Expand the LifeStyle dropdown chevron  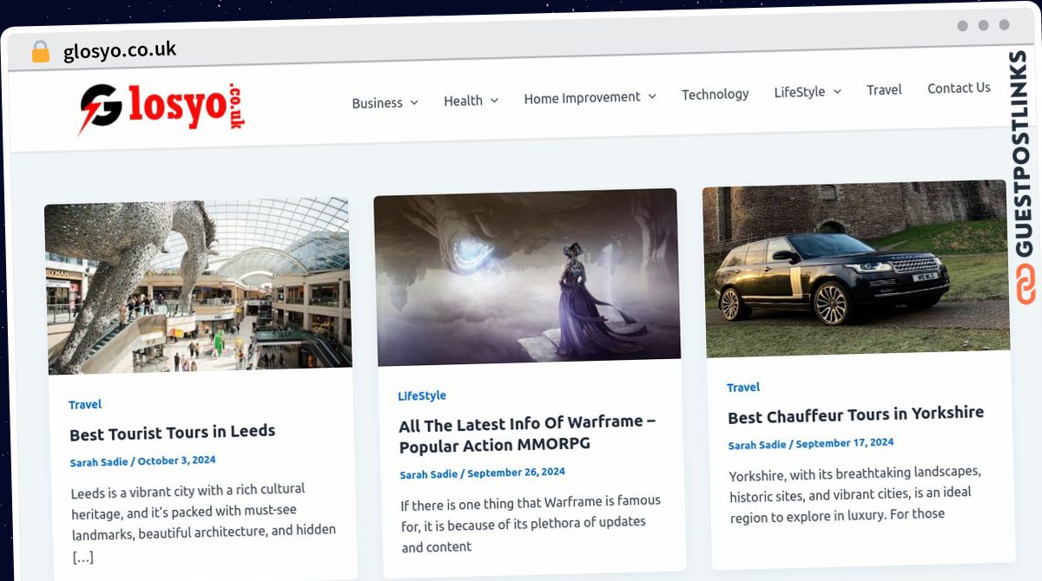click(837, 91)
